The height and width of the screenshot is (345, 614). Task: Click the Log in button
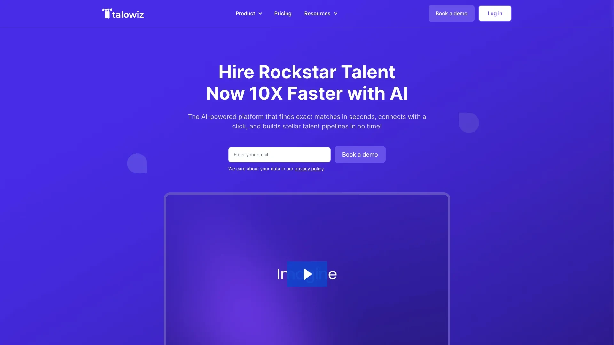495,13
